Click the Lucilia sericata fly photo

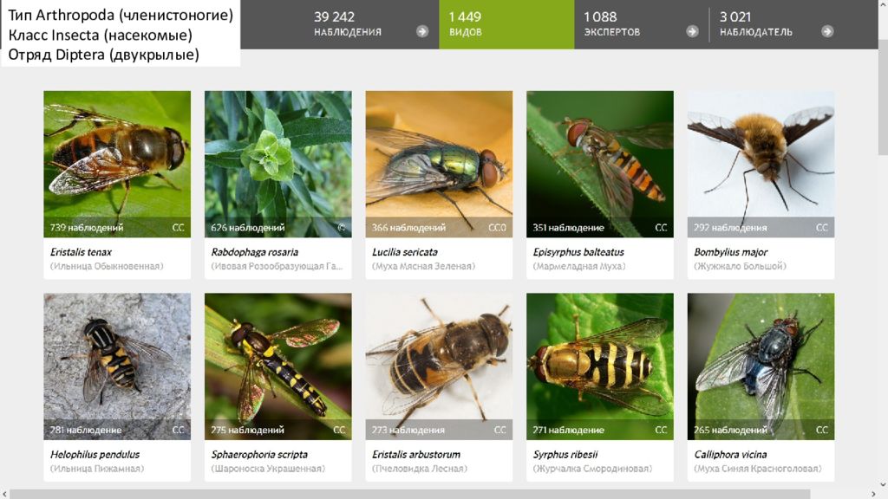pyautogui.click(x=439, y=164)
